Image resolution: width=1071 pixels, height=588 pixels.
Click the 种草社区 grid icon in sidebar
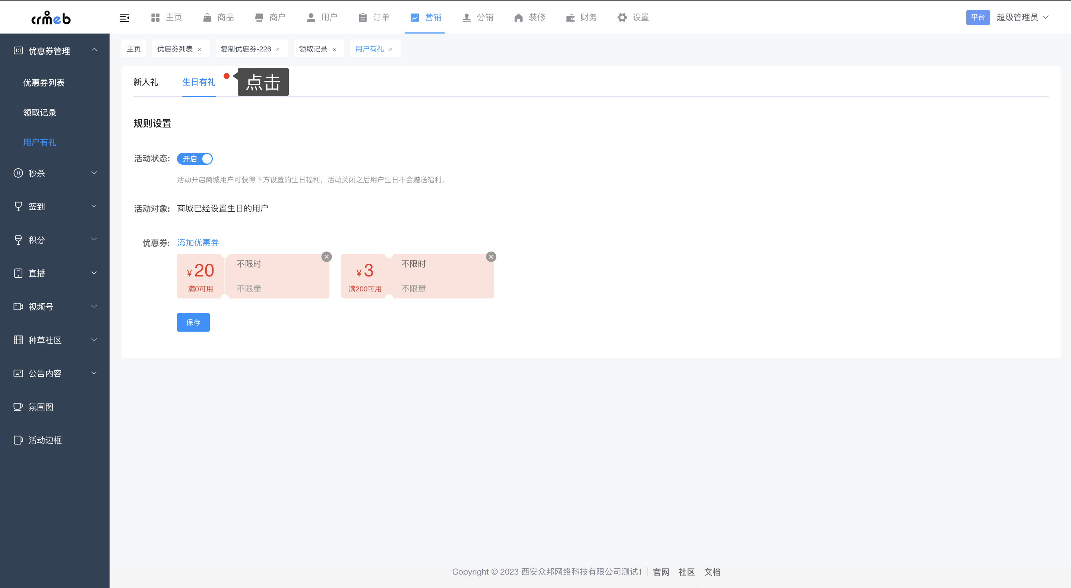(18, 340)
